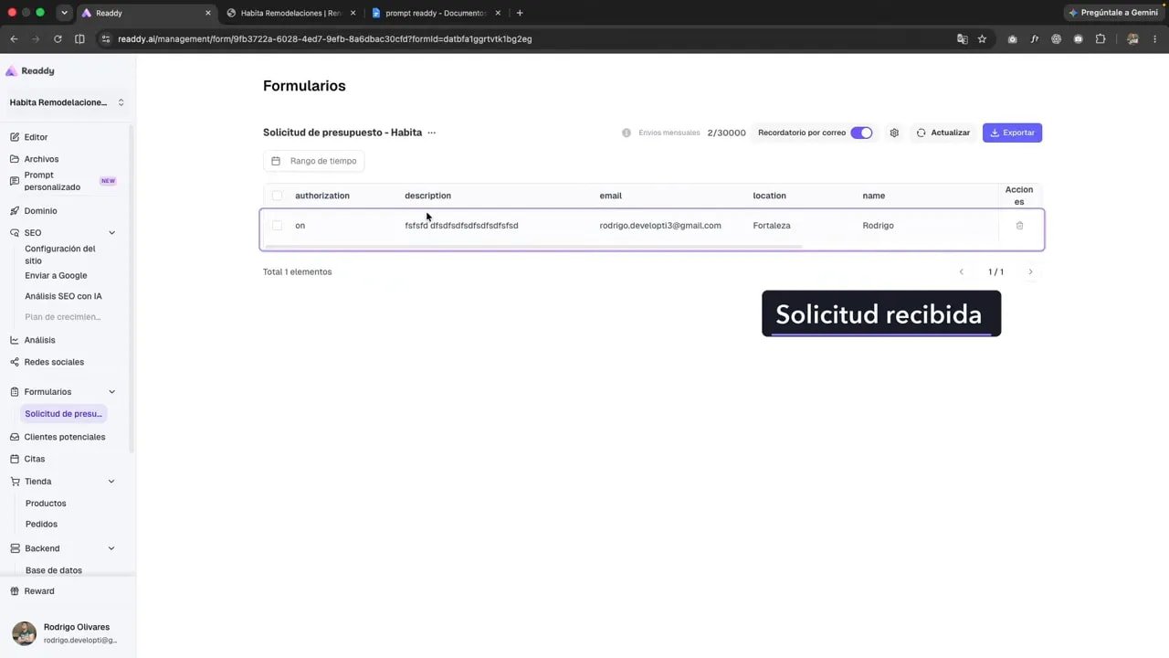Select Solicitud de presupuesto form in sidebar
Screen dimensions: 1169x658
point(64,414)
